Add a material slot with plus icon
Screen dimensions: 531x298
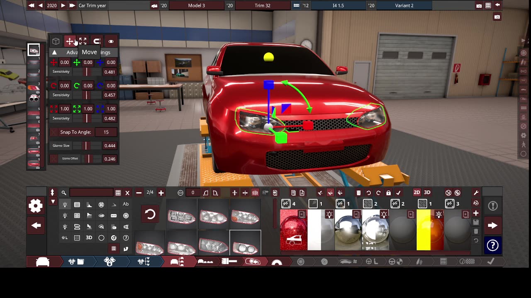pos(476,213)
